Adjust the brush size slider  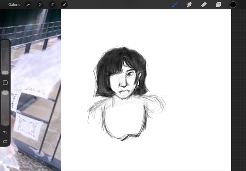pos(5,57)
